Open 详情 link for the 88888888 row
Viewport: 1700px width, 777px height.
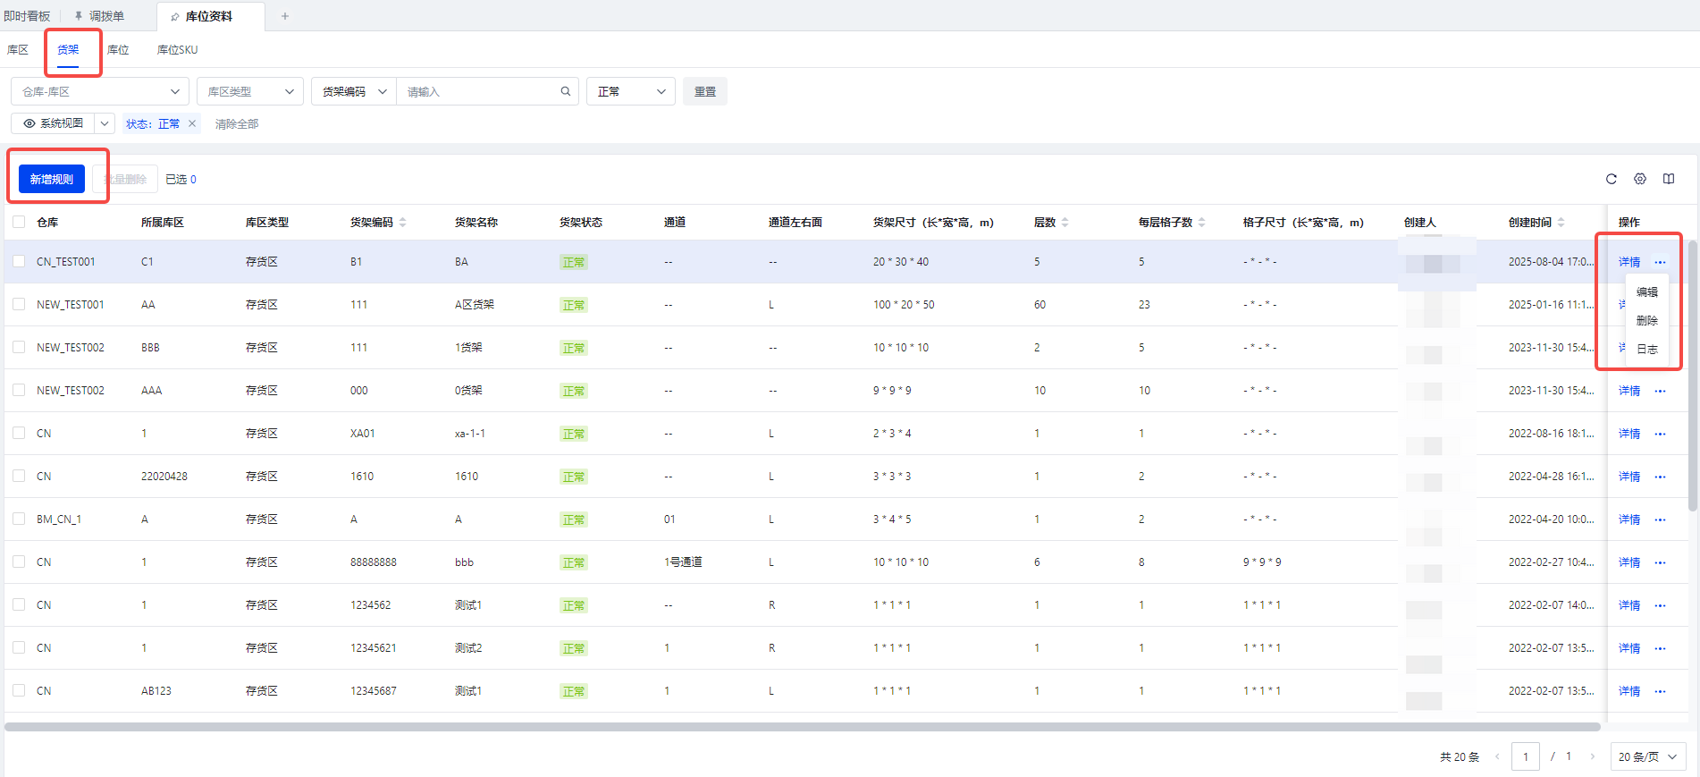click(x=1628, y=562)
